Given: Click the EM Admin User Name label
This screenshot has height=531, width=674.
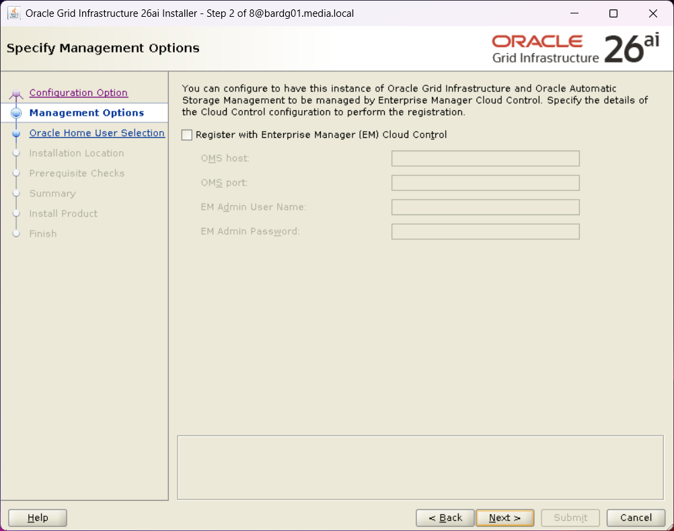Looking at the screenshot, I should (x=254, y=206).
